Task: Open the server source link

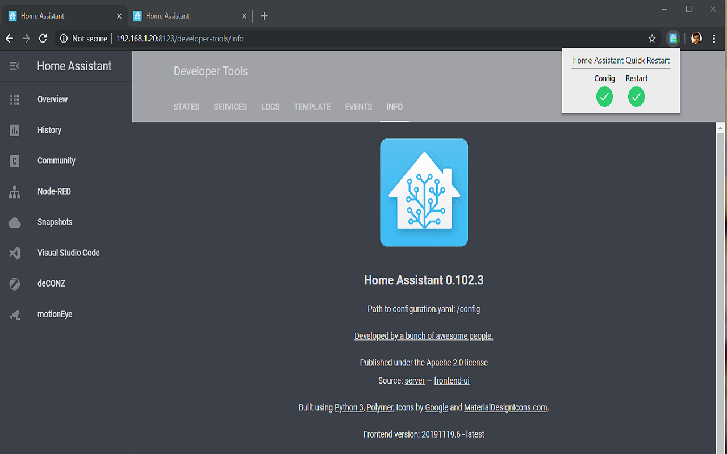Action: [415, 381]
